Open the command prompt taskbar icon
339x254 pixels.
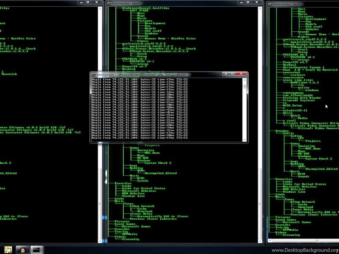36,250
